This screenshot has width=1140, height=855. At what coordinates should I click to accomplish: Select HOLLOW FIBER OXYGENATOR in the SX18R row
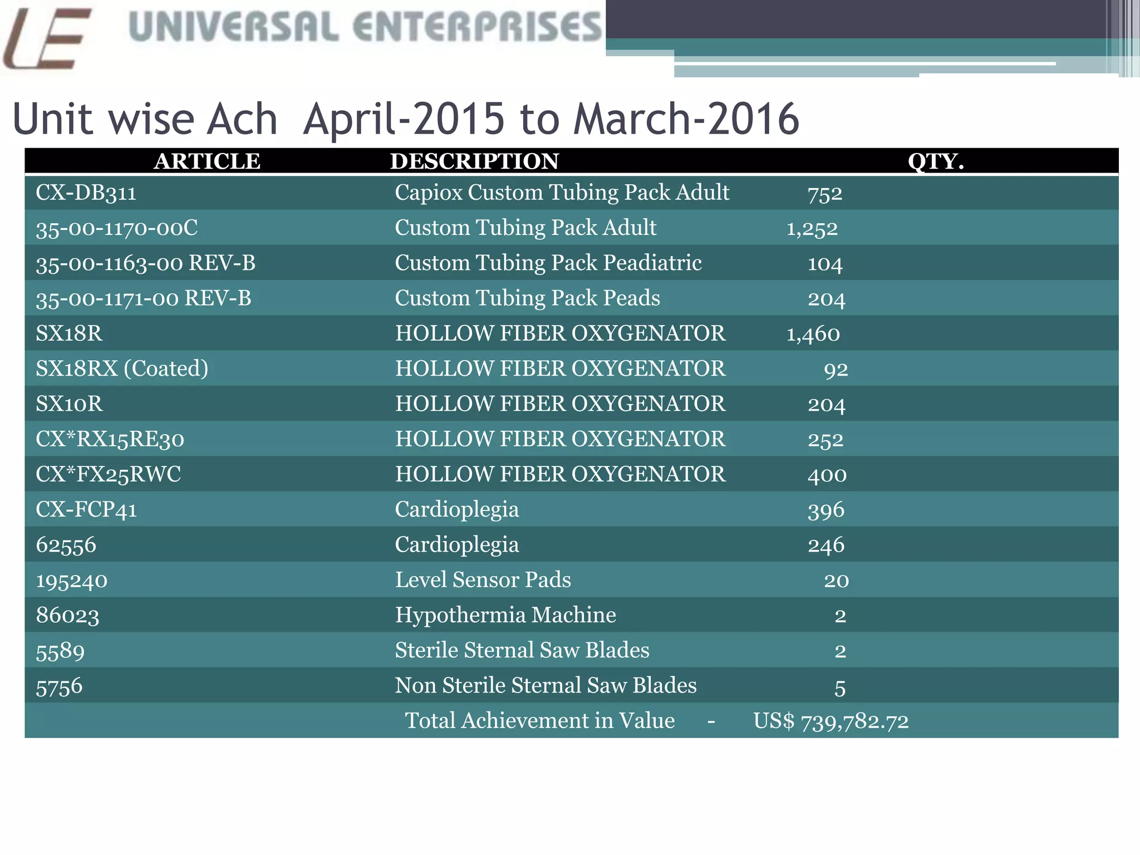[560, 333]
